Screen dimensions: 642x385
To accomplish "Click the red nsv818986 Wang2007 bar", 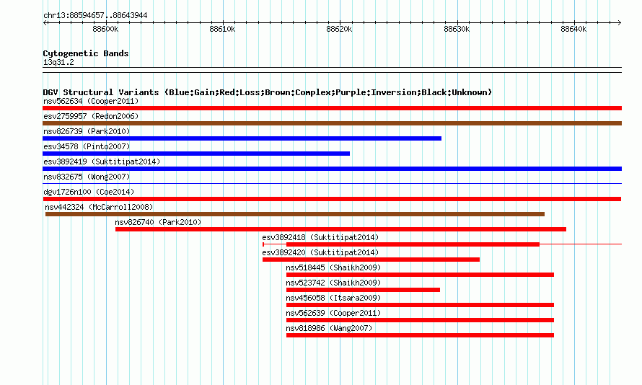I will (420, 335).
